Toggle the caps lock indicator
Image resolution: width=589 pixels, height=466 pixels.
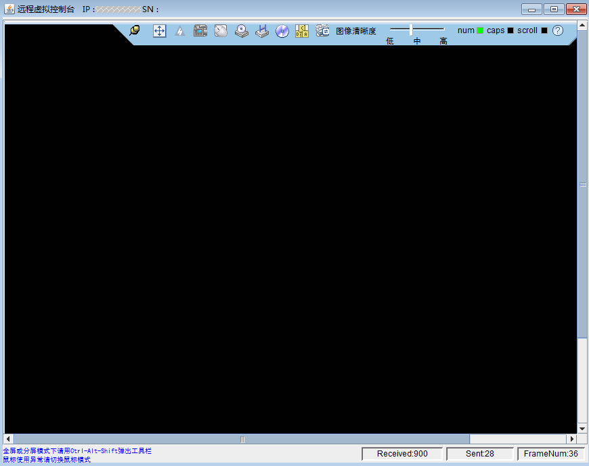click(x=510, y=30)
